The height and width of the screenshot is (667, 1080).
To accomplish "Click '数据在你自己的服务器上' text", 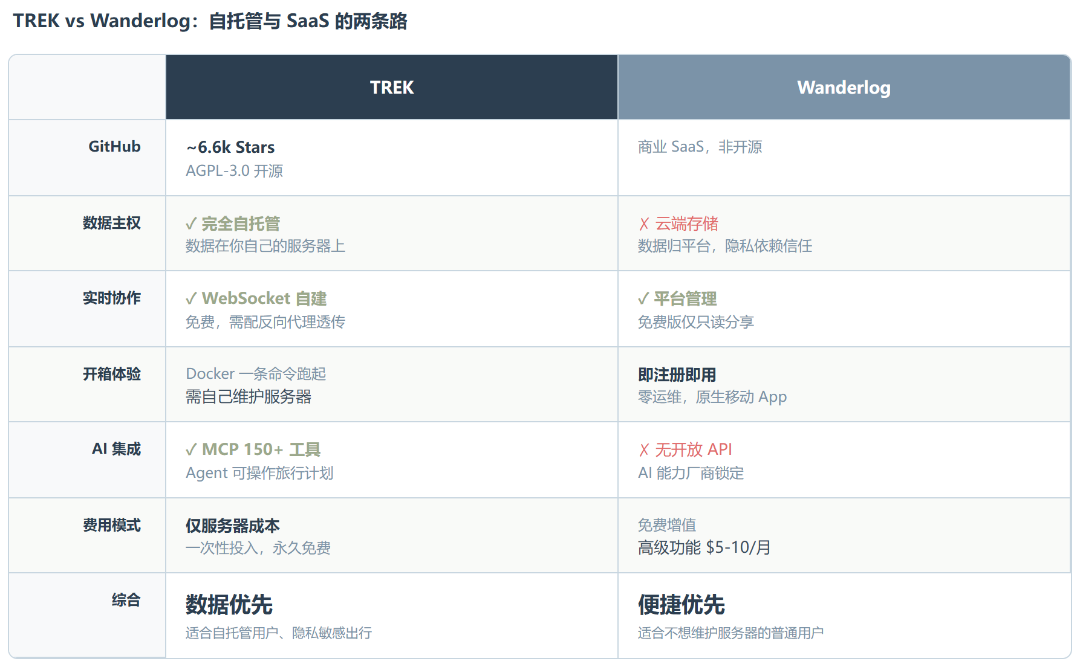I will click(x=265, y=246).
